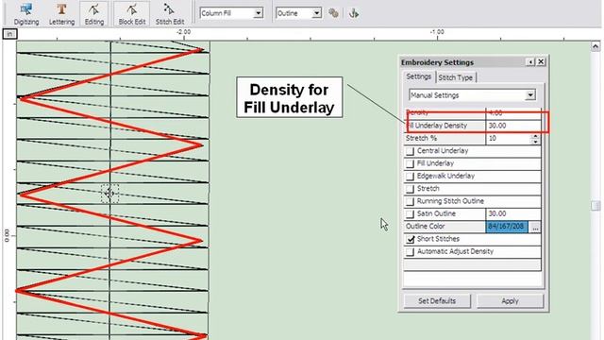Click the Apply button

click(x=510, y=300)
